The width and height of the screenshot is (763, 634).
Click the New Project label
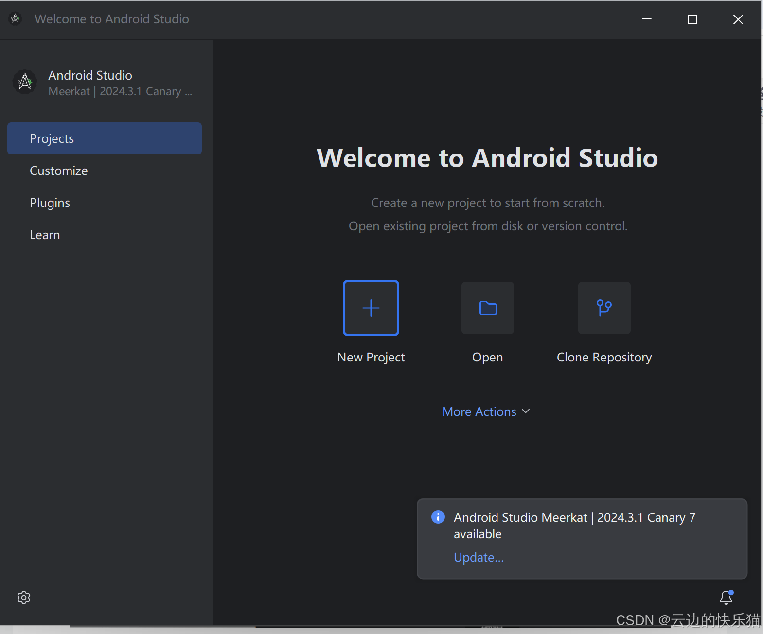371,357
